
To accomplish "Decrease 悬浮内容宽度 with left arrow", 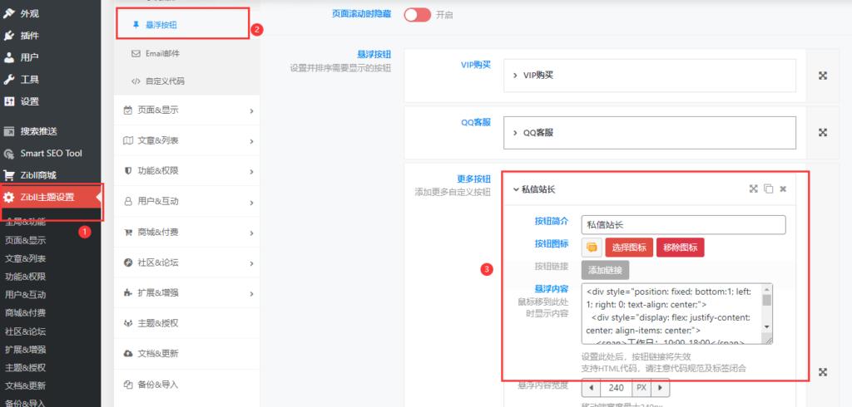I will (x=590, y=388).
